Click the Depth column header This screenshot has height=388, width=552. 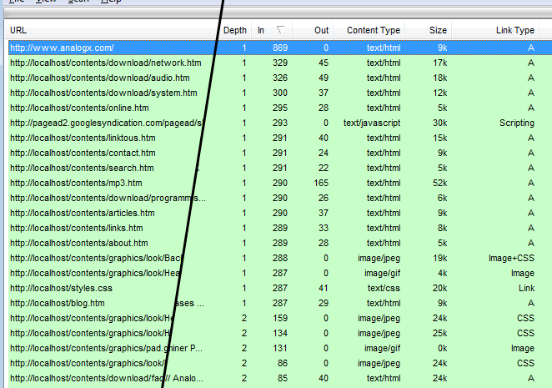[234, 30]
